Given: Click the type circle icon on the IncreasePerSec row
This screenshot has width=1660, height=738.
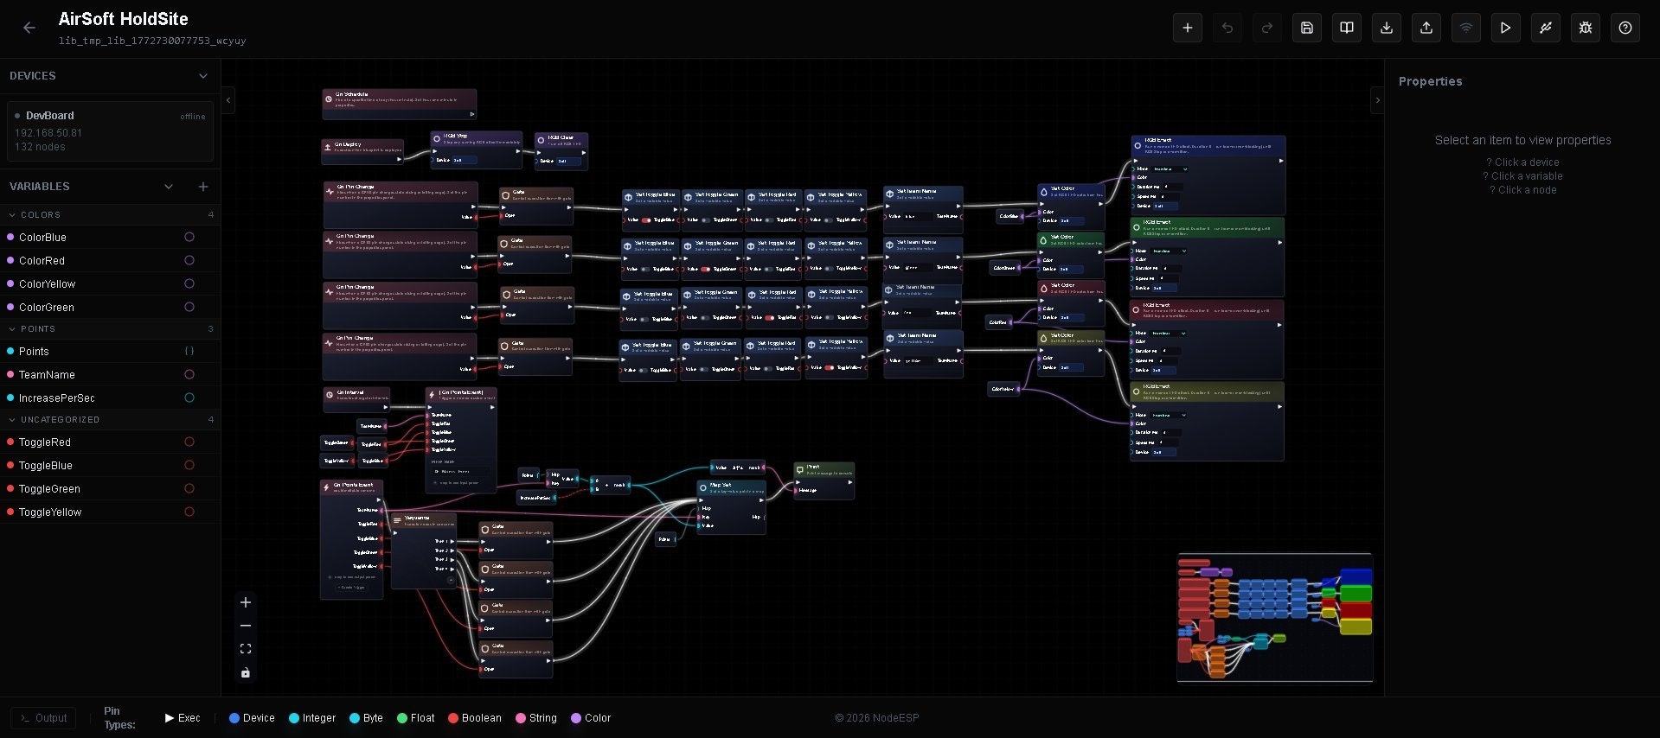Looking at the screenshot, I should pos(189,398).
